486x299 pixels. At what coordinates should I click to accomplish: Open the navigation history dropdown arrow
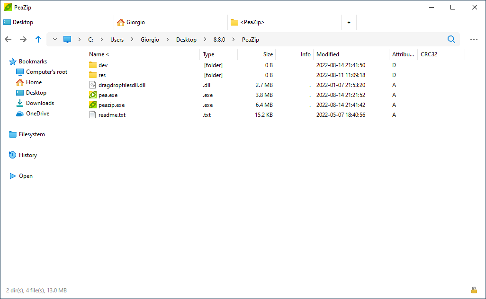[55, 39]
